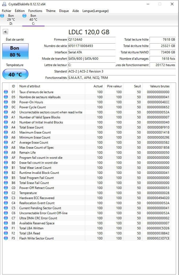
Task: Click the 40 °C temperature button
Action: tap(15, 74)
